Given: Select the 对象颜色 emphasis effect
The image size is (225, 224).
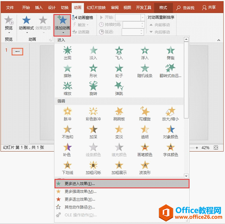Looking at the screenshot, I should [x=171, y=132].
